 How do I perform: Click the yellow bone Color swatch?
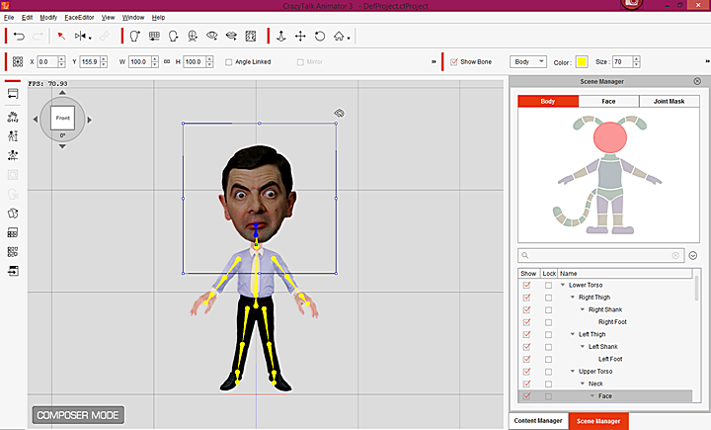[x=582, y=61]
